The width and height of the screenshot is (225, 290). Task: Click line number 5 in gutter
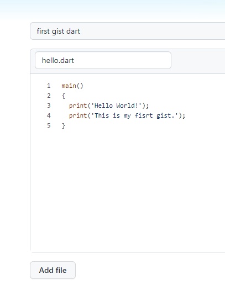pyautogui.click(x=49, y=125)
